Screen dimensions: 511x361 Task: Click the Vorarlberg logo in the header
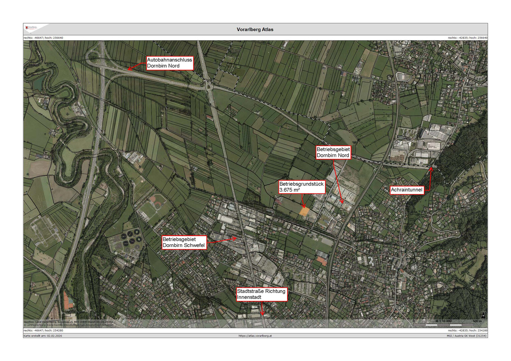32,28
